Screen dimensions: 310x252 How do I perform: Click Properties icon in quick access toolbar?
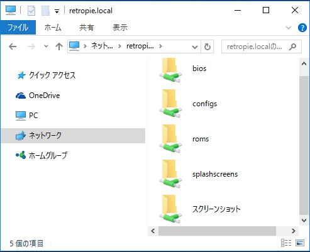[31, 11]
